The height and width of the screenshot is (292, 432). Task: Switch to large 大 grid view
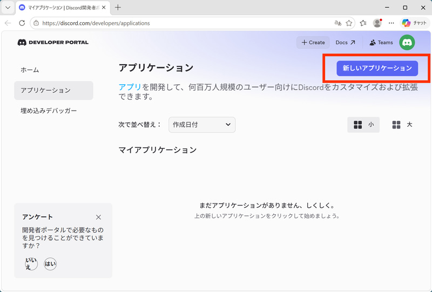[402, 125]
